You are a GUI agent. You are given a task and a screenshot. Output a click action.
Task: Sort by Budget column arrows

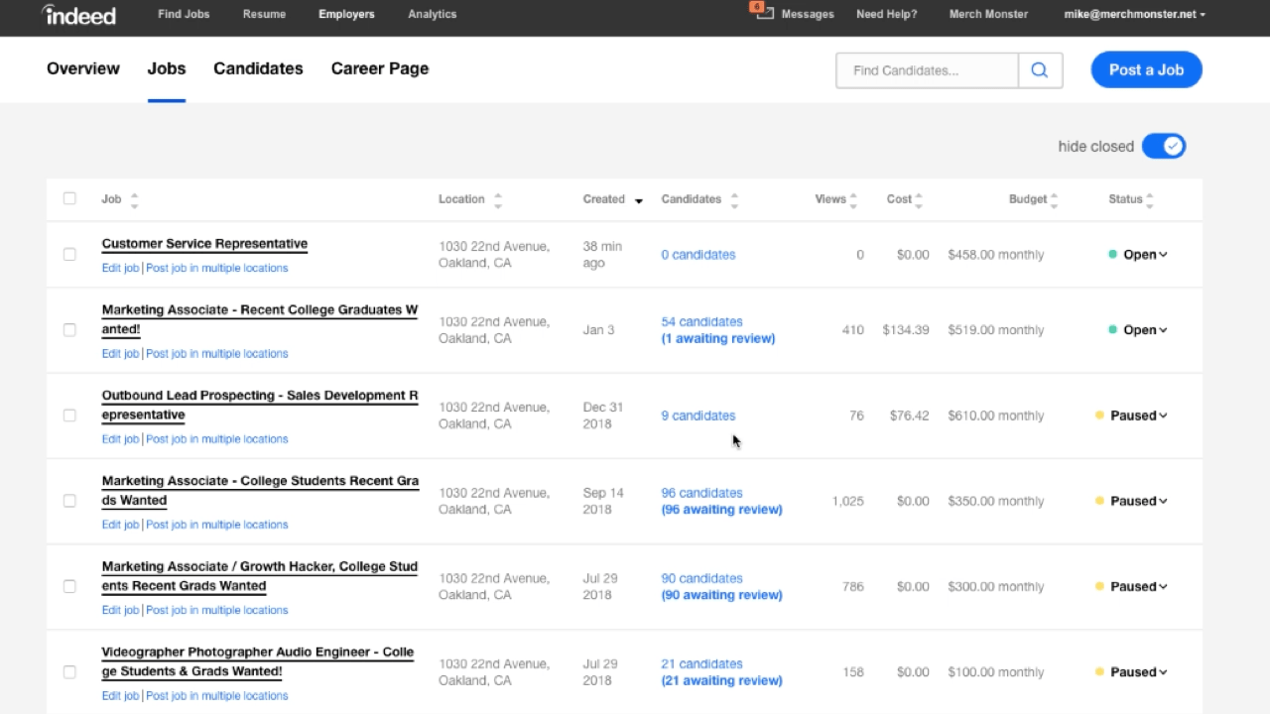[1054, 199]
